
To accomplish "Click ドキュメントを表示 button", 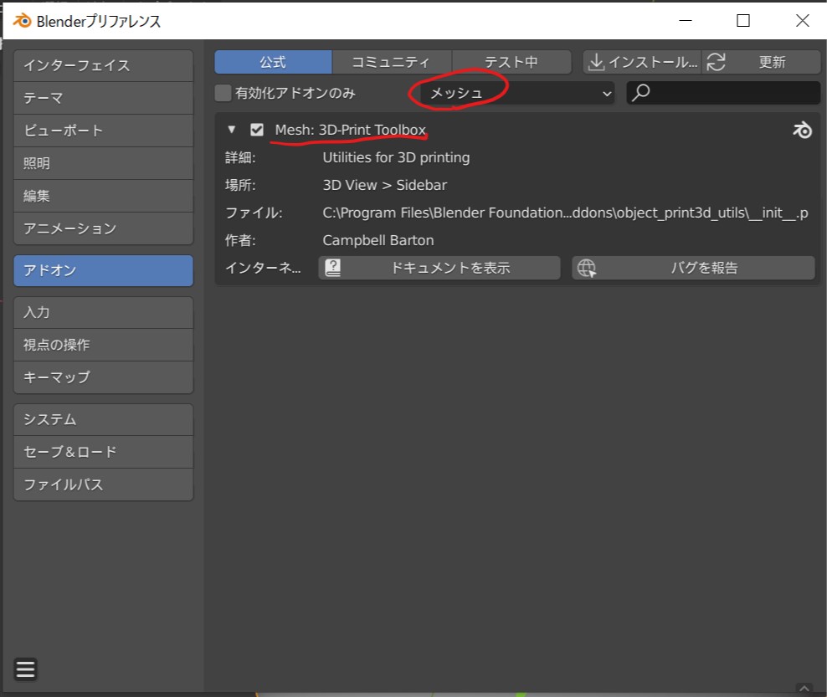I will click(x=439, y=268).
